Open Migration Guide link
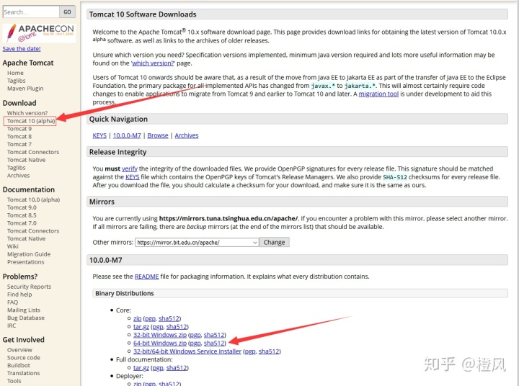Image resolution: width=519 pixels, height=386 pixels. pos(29,254)
